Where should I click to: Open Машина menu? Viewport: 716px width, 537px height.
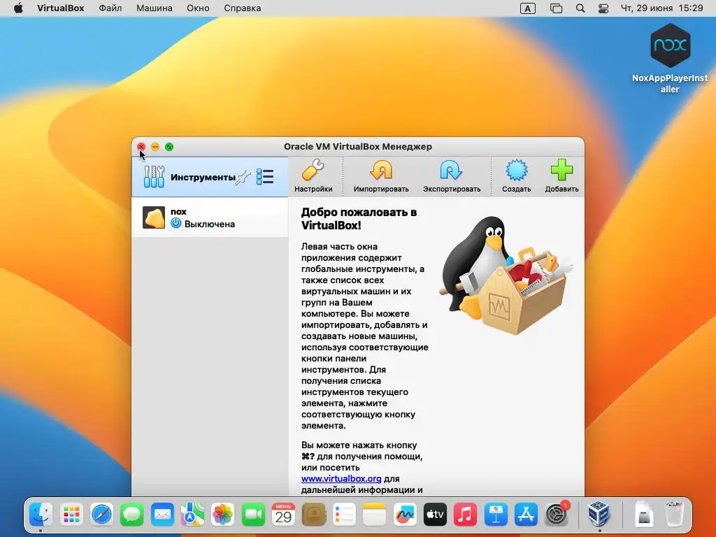pos(155,8)
